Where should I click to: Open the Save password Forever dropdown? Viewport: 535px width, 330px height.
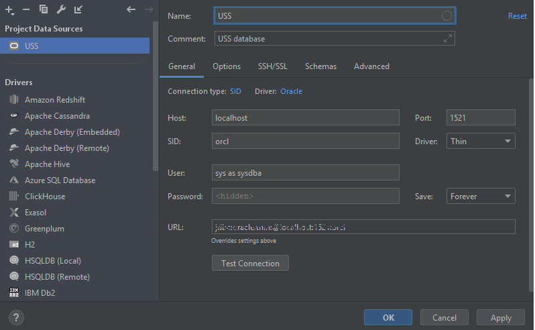click(x=481, y=197)
